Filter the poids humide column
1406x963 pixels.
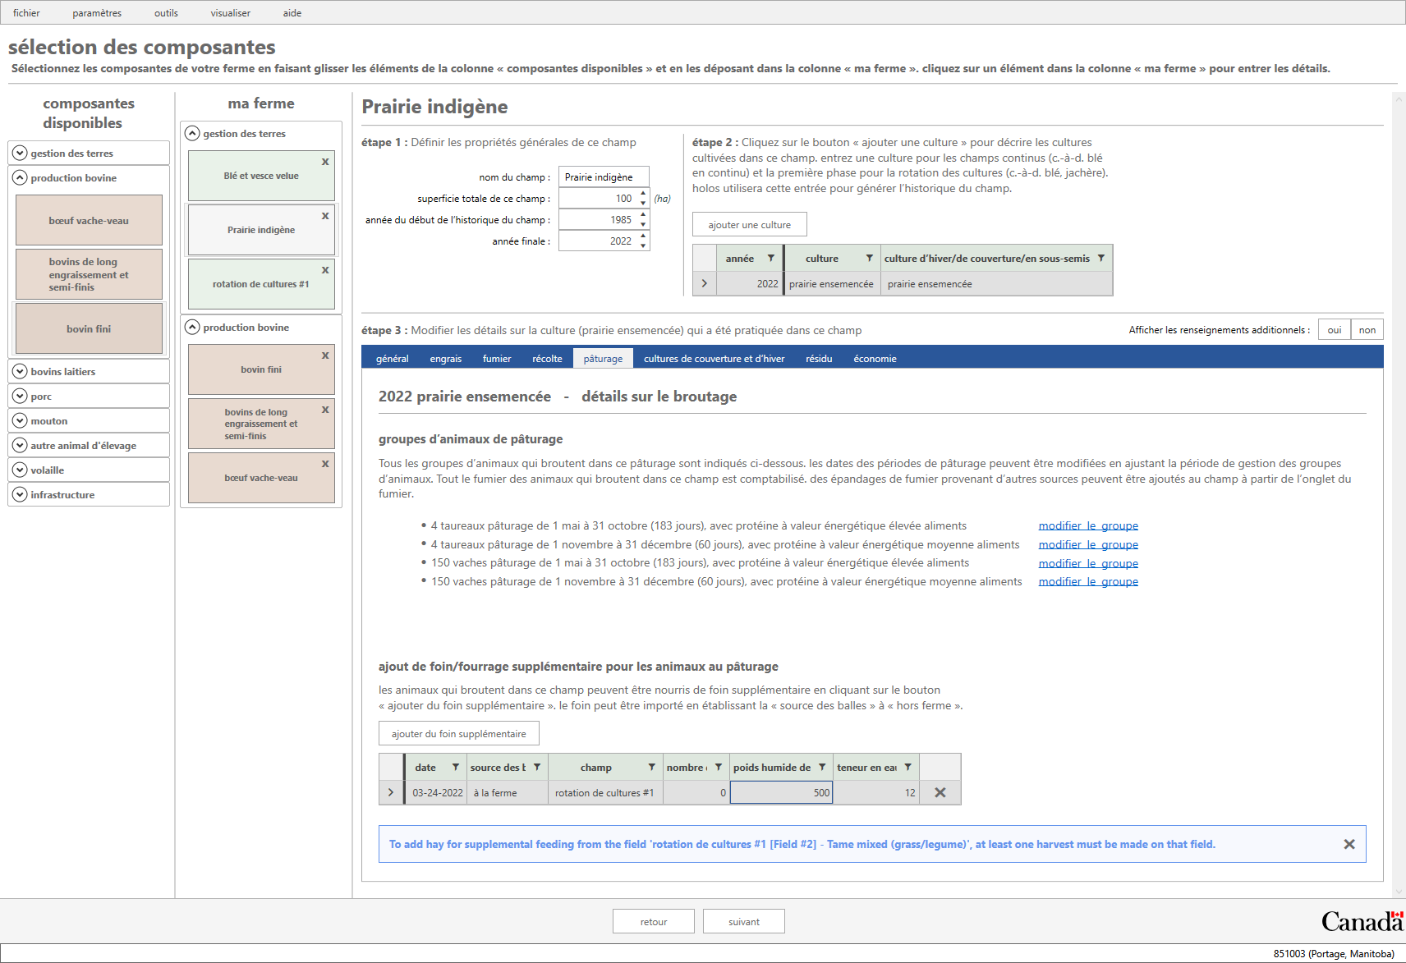(x=821, y=767)
